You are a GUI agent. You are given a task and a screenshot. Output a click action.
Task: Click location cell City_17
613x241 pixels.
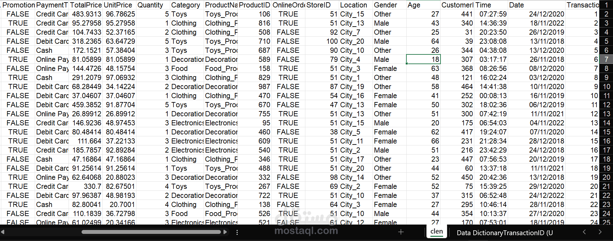click(356, 159)
